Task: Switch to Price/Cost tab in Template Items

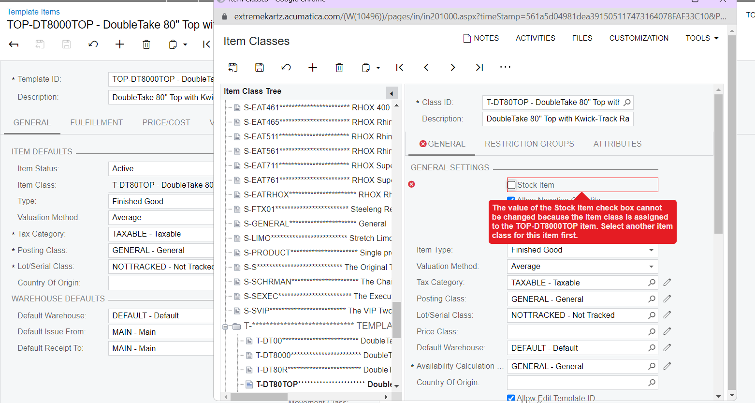Action: (x=166, y=122)
